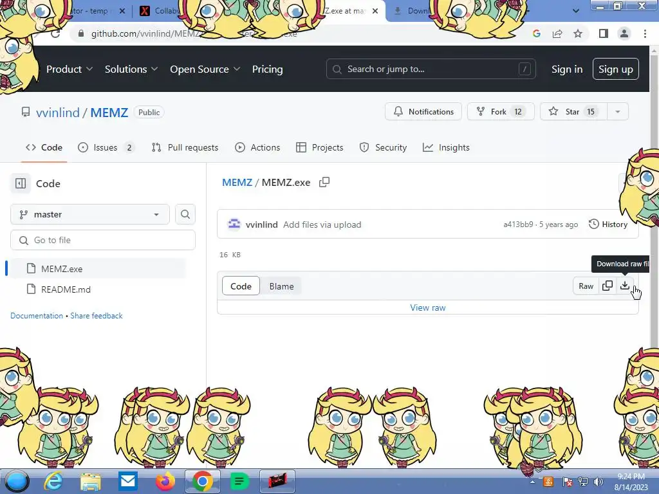Open File Explorer from taskbar
This screenshot has width=659, height=494.
point(91,481)
